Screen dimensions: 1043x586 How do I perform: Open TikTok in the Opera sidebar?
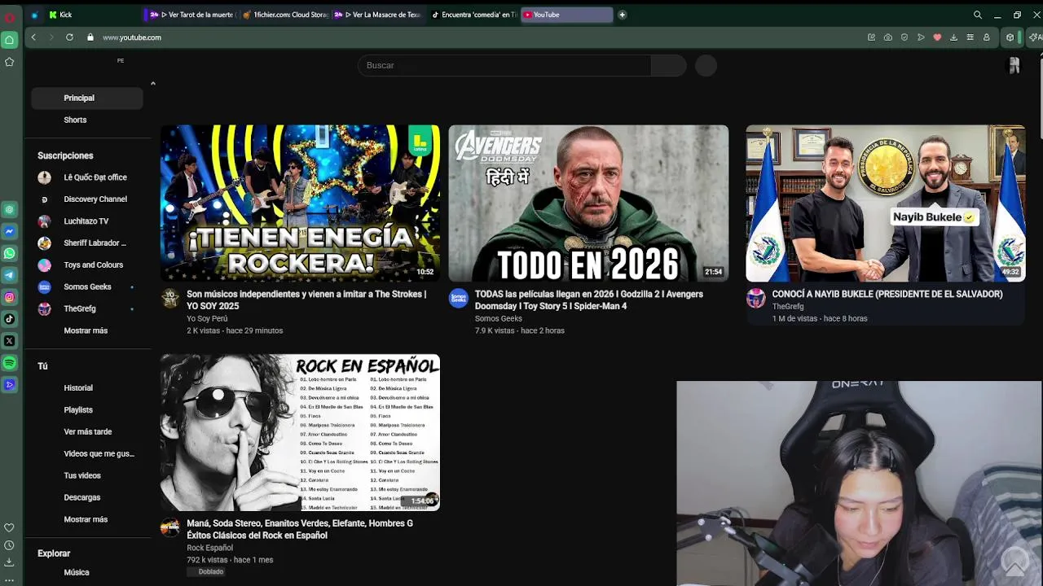tap(10, 320)
